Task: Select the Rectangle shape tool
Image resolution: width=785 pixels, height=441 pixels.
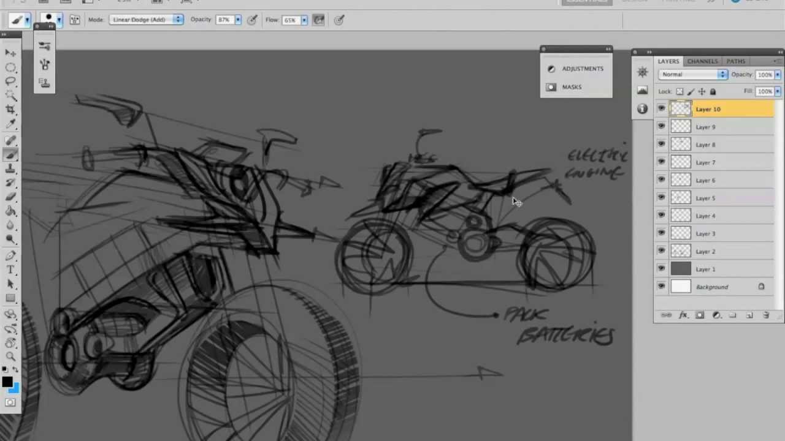Action: tap(10, 298)
